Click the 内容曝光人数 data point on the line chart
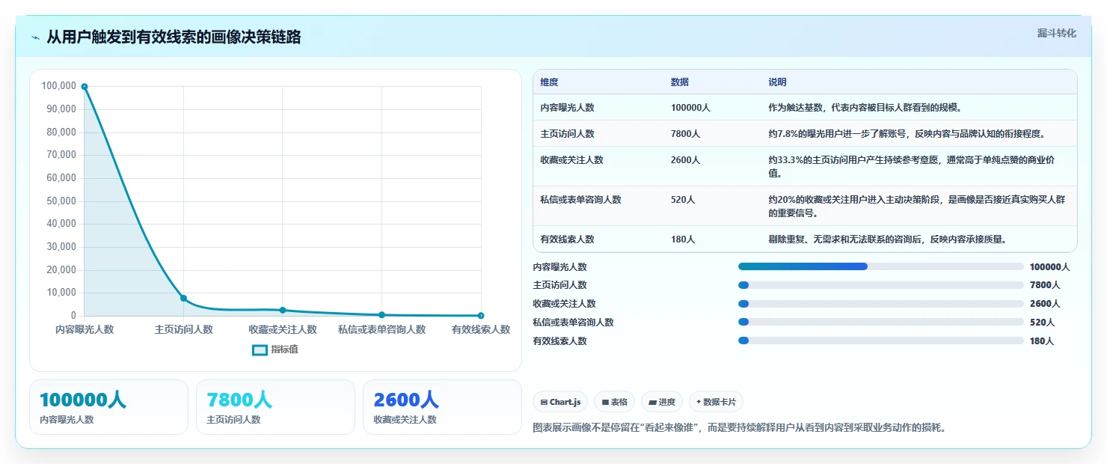Viewport: 1107px width, 464px height. 85,87
